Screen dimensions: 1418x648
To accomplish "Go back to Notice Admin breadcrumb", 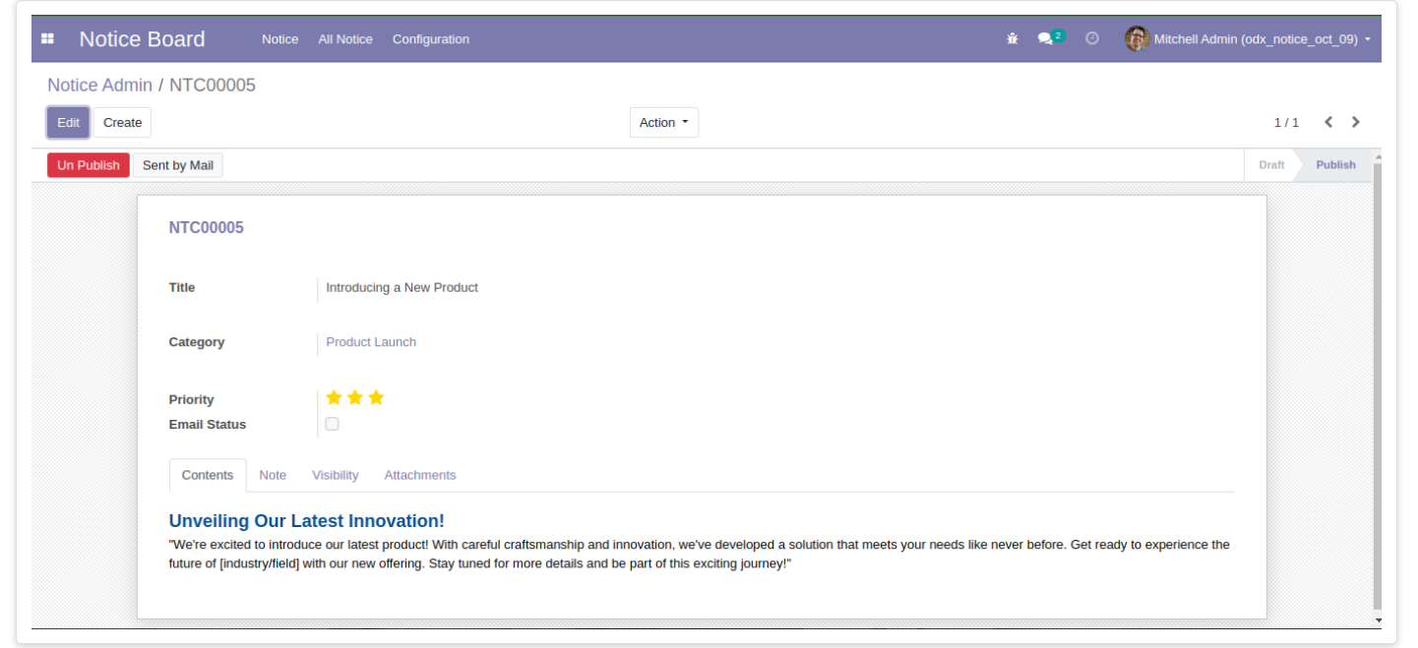I will pyautogui.click(x=100, y=86).
